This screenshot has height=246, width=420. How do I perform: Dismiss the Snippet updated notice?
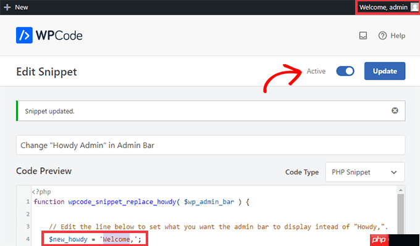(395, 110)
